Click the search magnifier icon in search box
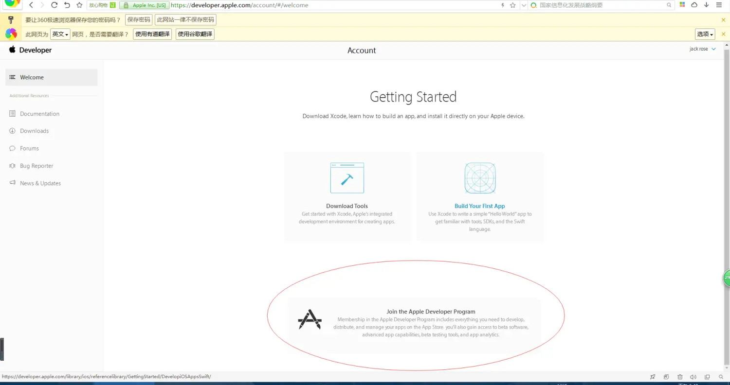Screen dimensions: 730x385 669,5
